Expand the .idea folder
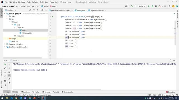 [7, 16]
